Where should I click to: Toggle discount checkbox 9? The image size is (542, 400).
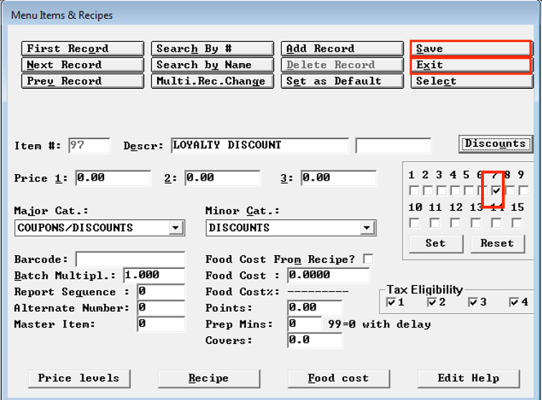pyautogui.click(x=523, y=191)
